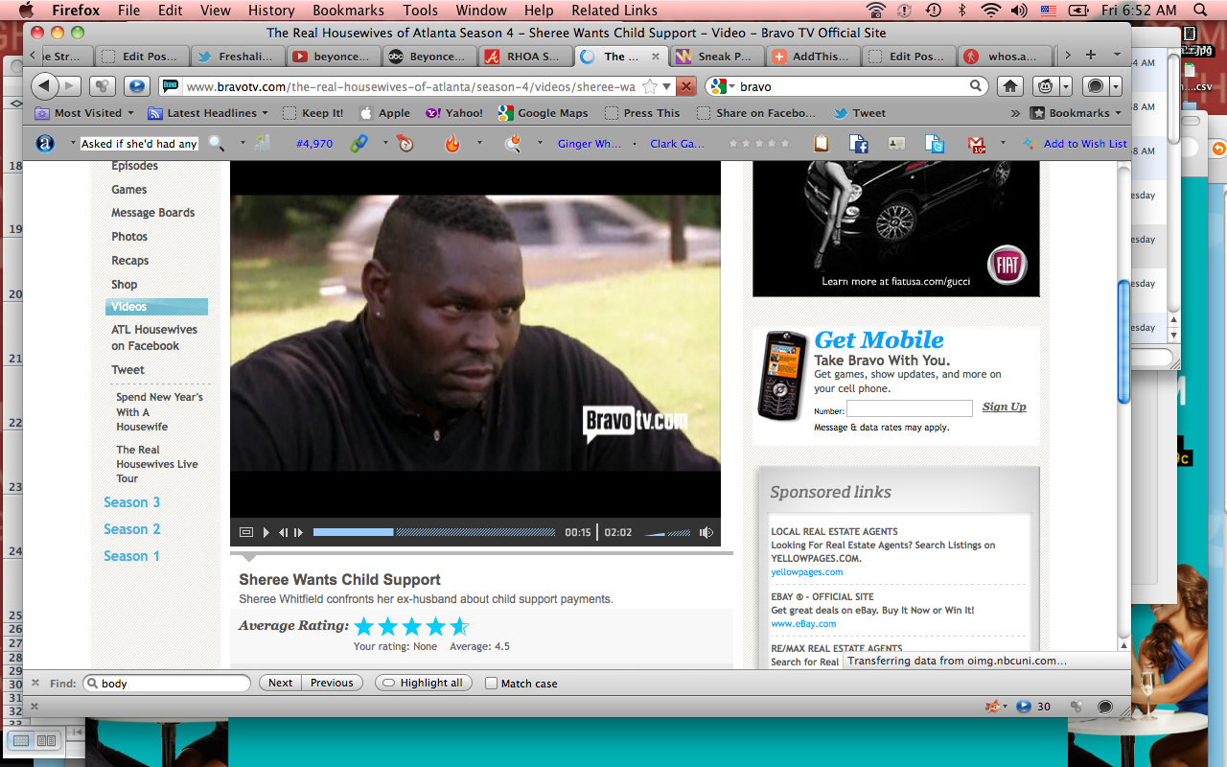Play the video with the play button
This screenshot has height=767, width=1227.
266,532
